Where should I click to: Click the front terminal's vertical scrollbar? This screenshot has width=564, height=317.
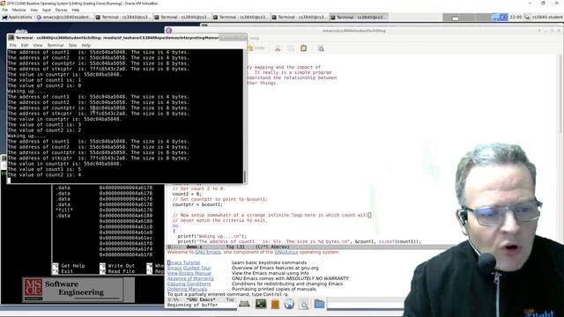tap(245, 115)
